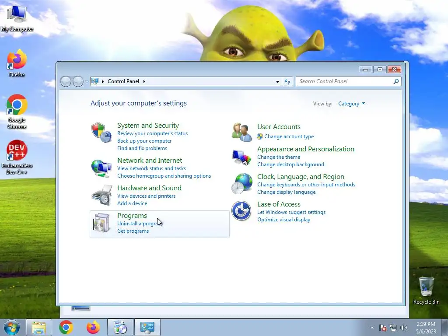Click Change display language link
Viewport: 448px width, 336px height.
click(286, 192)
